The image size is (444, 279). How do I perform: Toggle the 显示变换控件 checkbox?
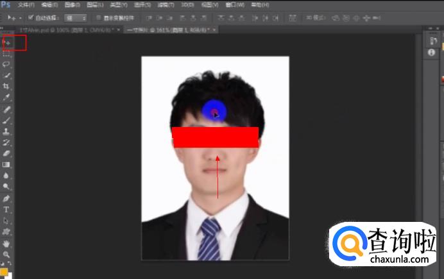click(99, 17)
